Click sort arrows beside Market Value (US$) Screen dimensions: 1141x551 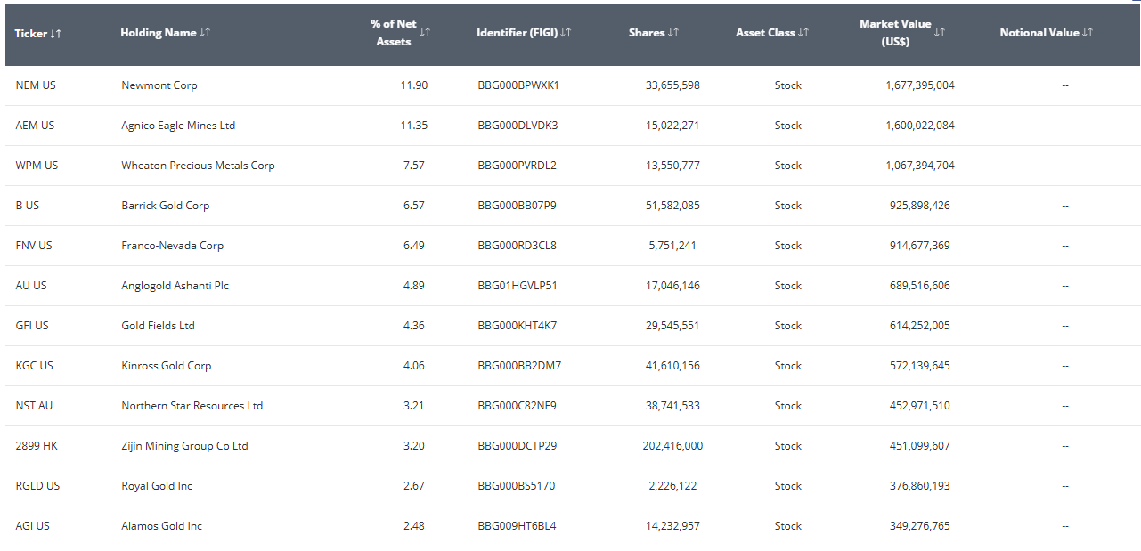coord(940,33)
